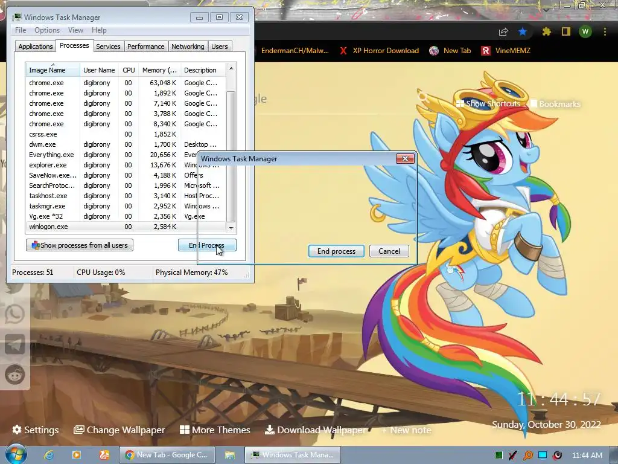Cancel the Task Manager dialog

(x=389, y=251)
